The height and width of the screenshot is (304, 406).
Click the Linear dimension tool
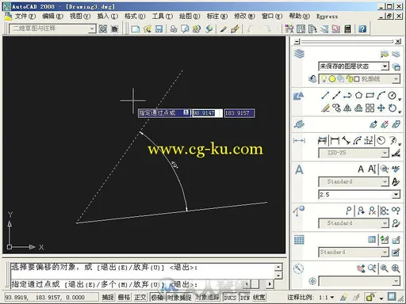335,140
